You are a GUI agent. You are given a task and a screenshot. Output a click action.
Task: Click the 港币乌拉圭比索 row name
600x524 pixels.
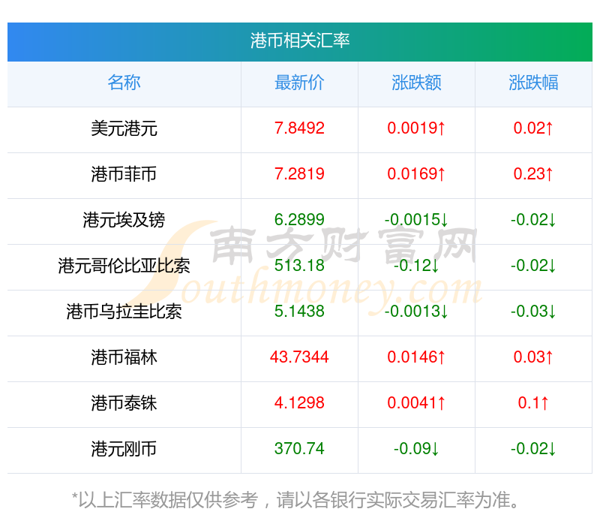click(124, 312)
